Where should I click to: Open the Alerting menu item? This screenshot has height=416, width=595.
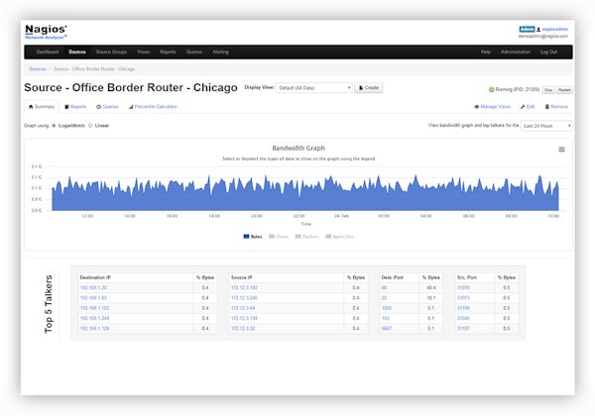220,51
